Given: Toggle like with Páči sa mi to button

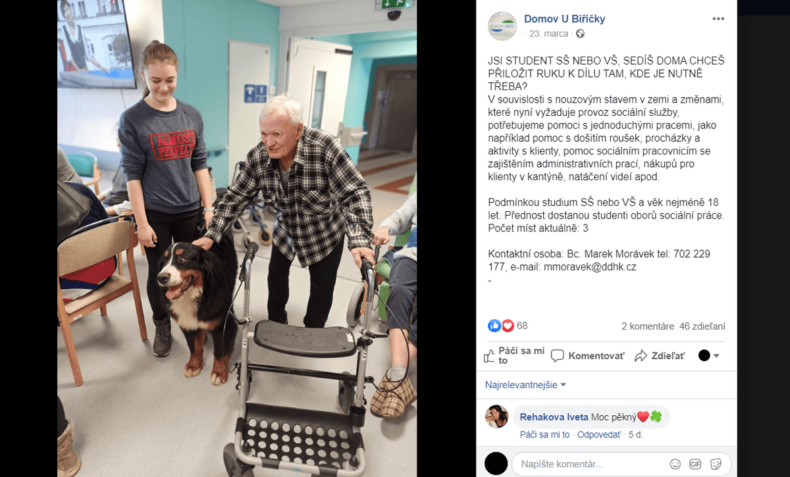Looking at the screenshot, I should click(514, 356).
